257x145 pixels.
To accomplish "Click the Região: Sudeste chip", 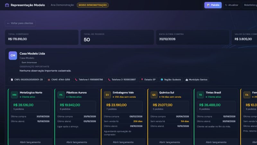I will (171, 80).
